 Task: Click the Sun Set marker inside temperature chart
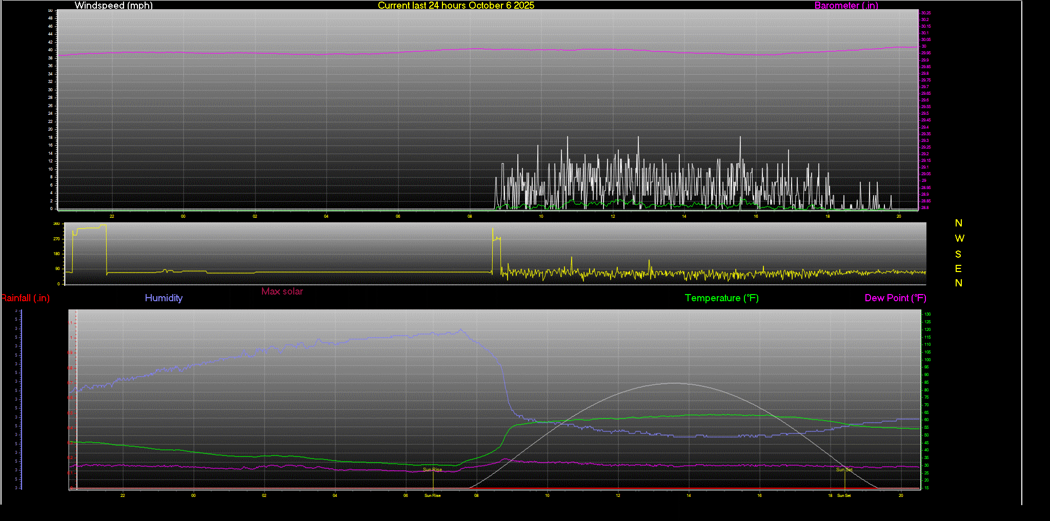click(844, 470)
